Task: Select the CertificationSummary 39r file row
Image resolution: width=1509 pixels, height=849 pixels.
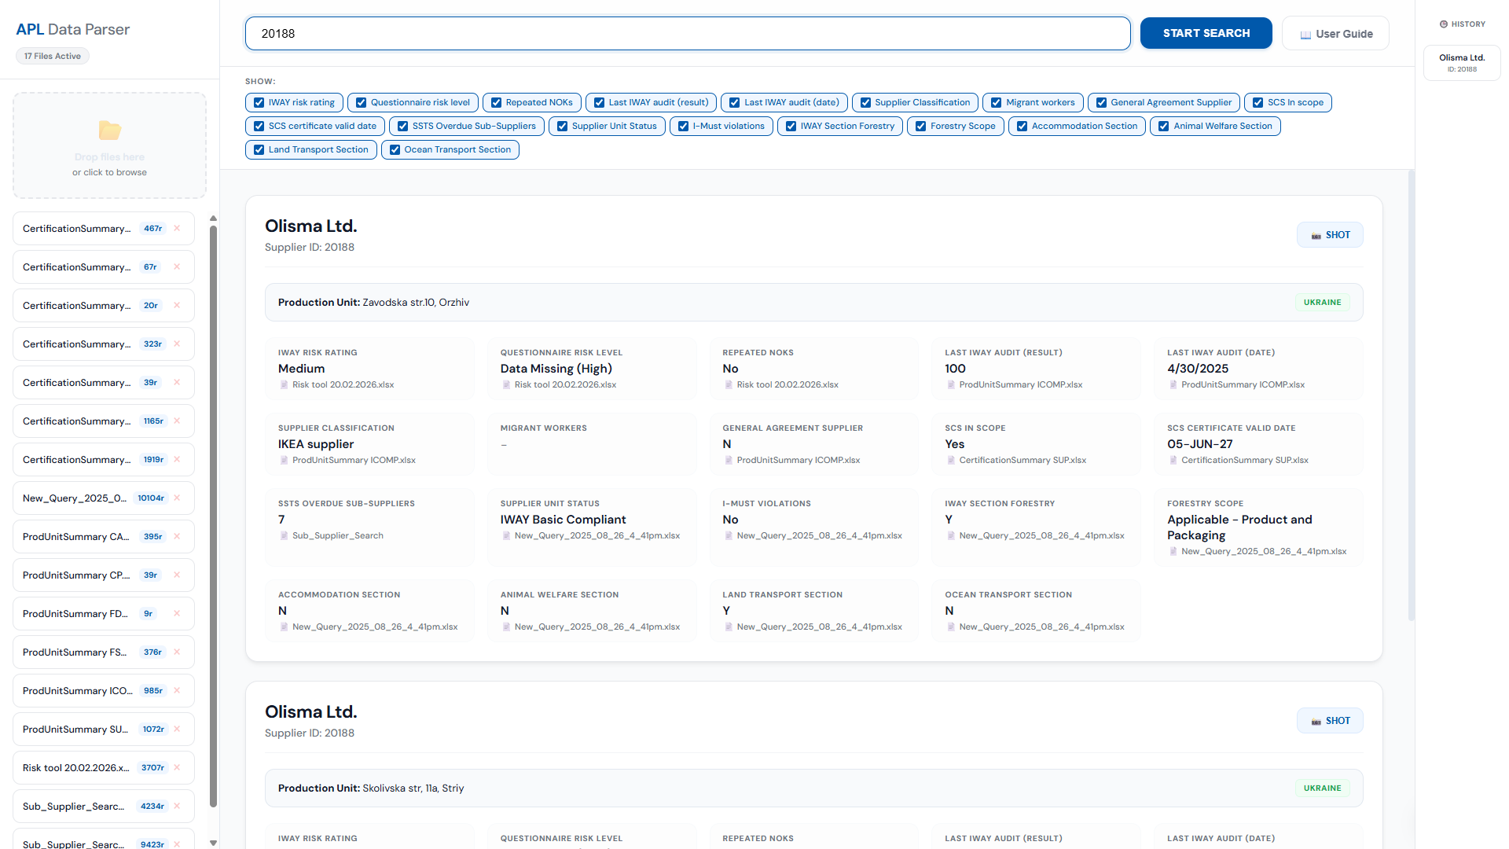Action: (104, 383)
